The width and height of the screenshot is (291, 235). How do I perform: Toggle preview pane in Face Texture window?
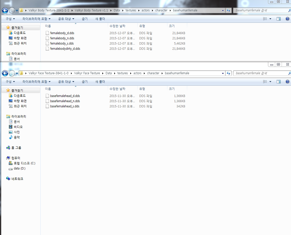coord(278,82)
